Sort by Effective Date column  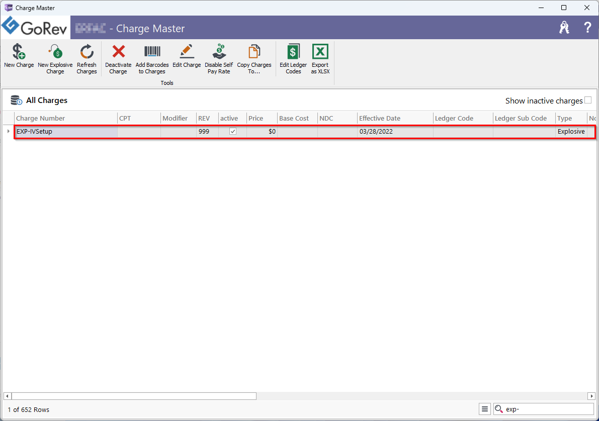point(395,119)
